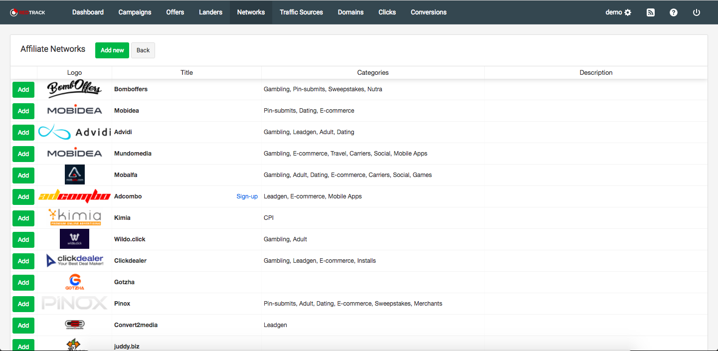Click the RedTrack logo in the header
The height and width of the screenshot is (351, 718).
point(28,12)
